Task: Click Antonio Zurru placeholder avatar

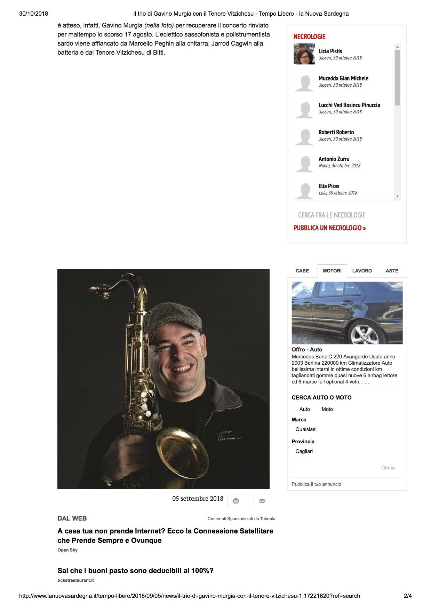Action: click(x=304, y=164)
